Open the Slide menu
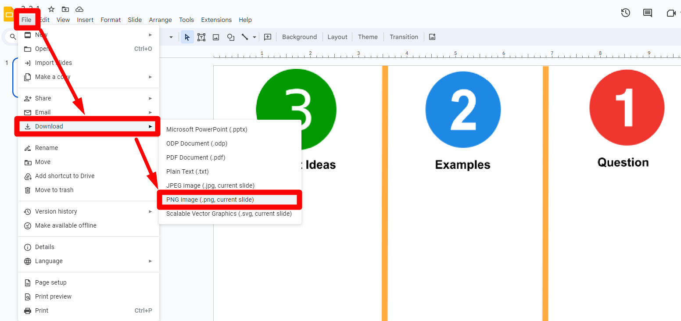 (135, 20)
